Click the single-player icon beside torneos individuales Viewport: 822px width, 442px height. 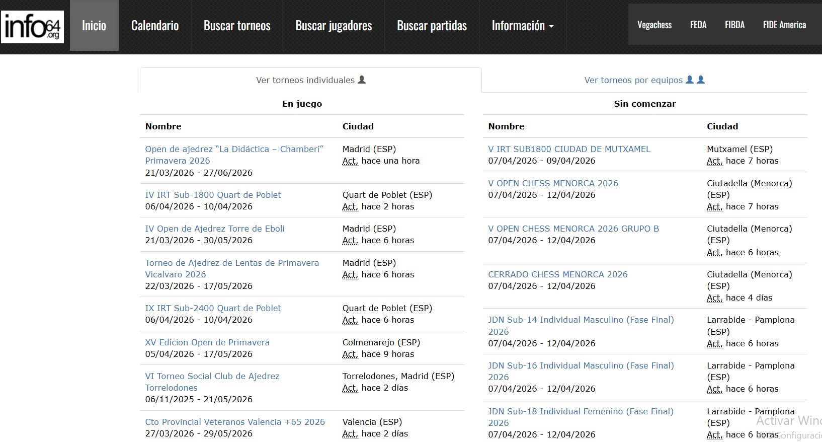tap(362, 80)
